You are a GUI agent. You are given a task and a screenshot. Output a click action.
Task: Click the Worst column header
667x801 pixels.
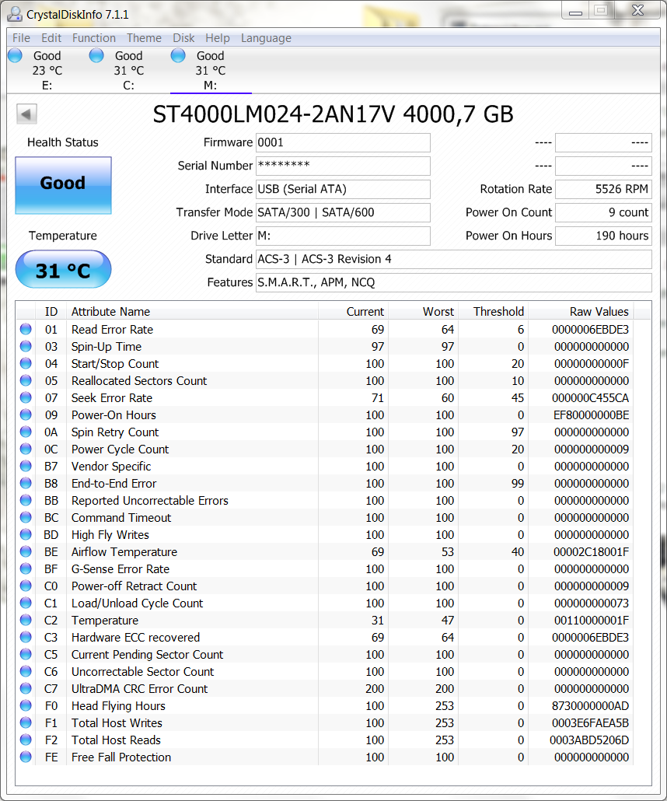click(x=423, y=312)
